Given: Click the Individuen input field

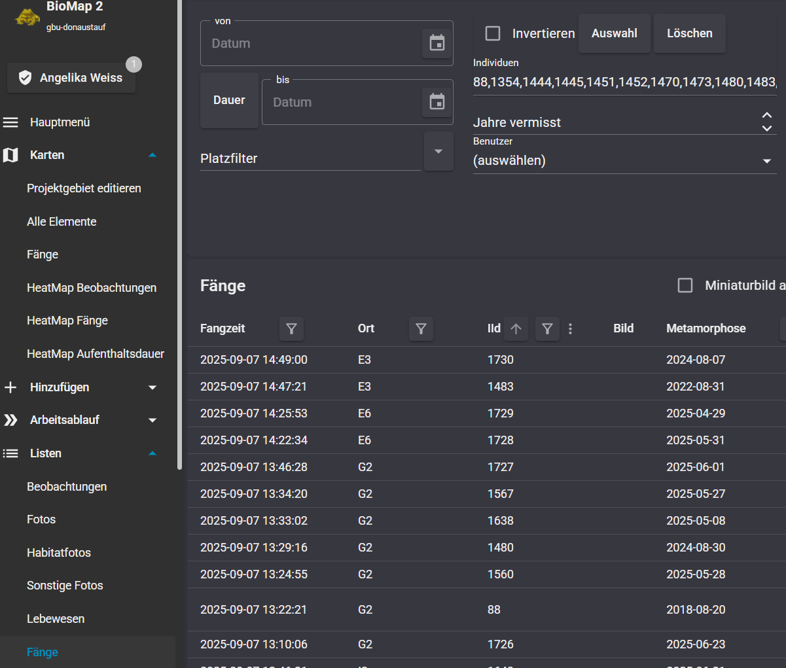Looking at the screenshot, I should [x=624, y=82].
